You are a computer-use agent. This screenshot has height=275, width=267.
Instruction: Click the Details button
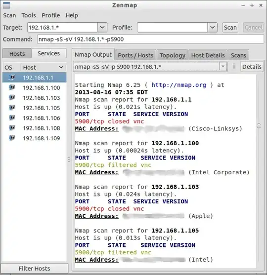pyautogui.click(x=252, y=67)
